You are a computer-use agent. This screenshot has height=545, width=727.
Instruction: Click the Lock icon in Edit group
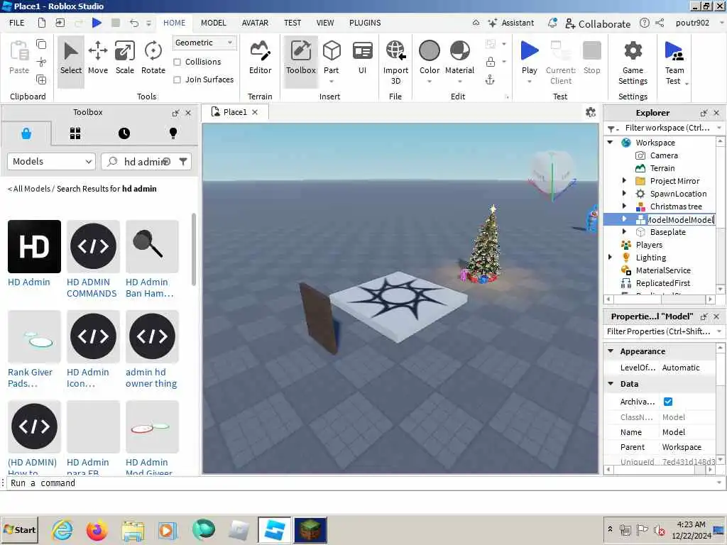[x=490, y=62]
